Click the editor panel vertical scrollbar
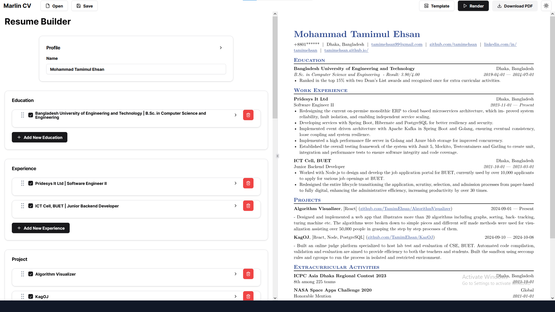The image size is (555, 312). pos(275,68)
